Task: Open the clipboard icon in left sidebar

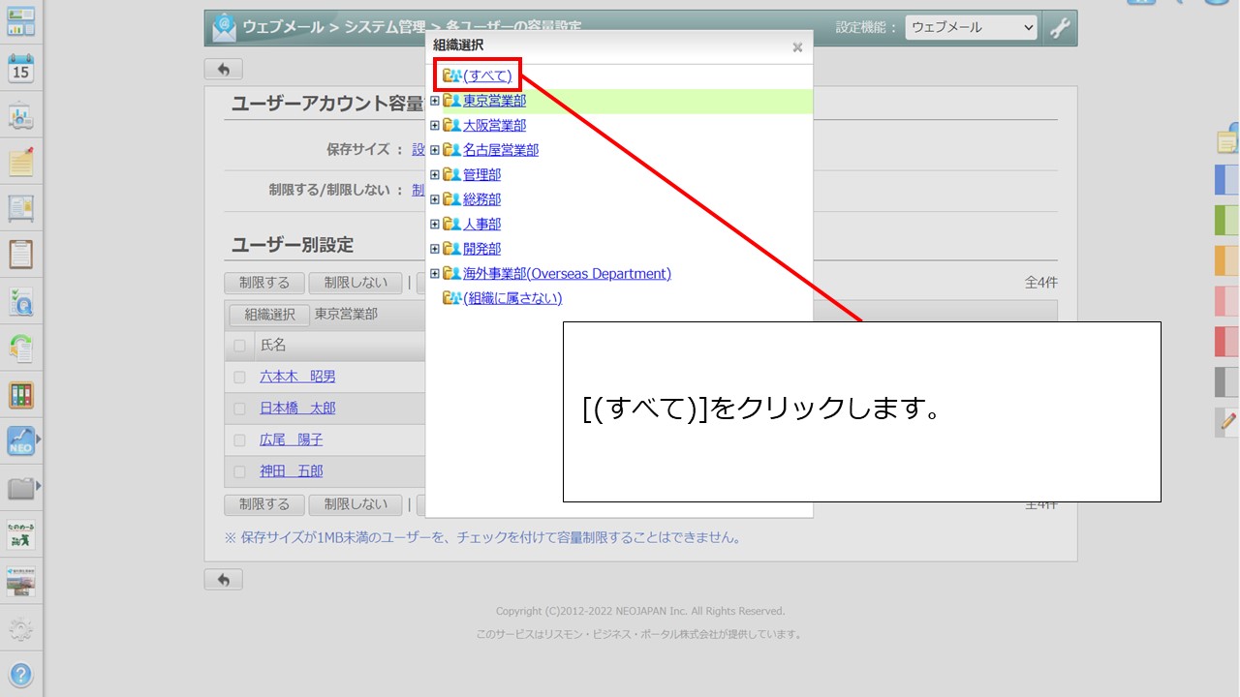Action: (x=20, y=255)
